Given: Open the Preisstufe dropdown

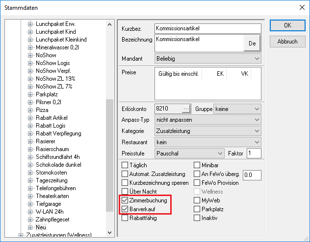Looking at the screenshot, I should pyautogui.click(x=189, y=154).
